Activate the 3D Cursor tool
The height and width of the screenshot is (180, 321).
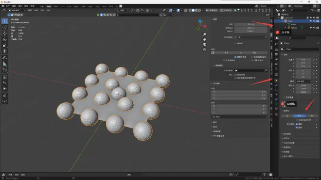(4, 27)
